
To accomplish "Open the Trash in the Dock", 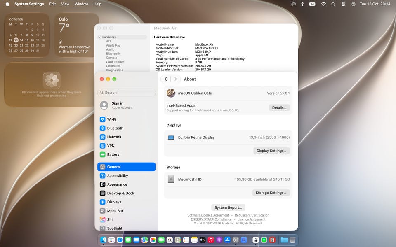I will point(292,240).
